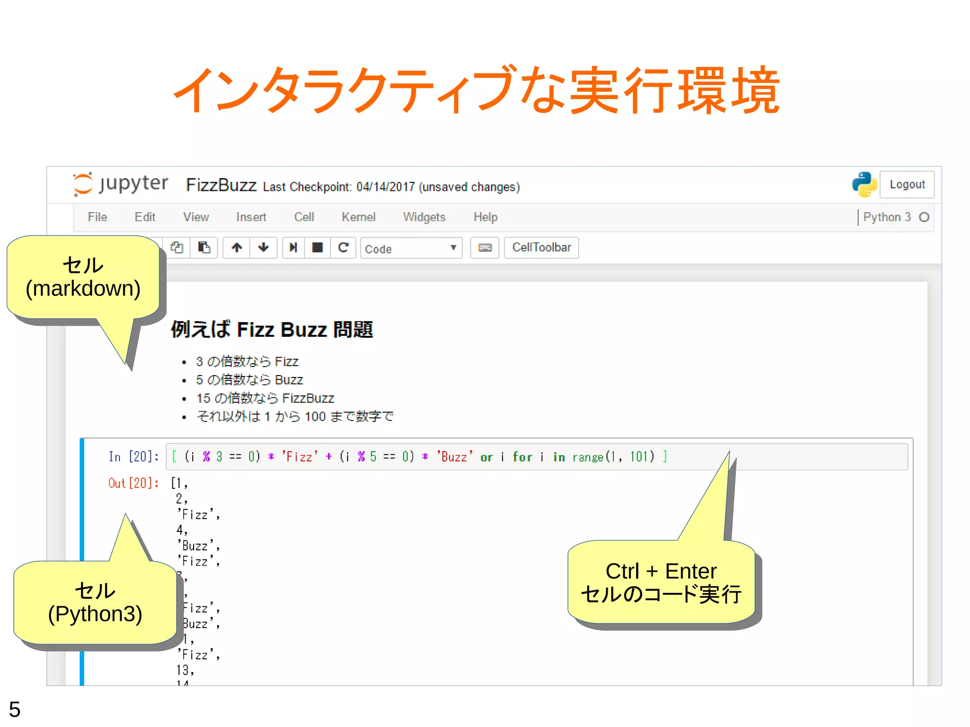
Task: Click into the In [20] code input
Action: click(x=537, y=457)
